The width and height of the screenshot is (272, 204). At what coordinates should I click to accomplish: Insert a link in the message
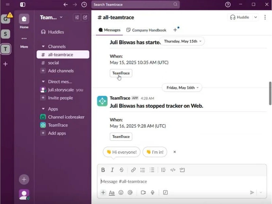click(133, 170)
